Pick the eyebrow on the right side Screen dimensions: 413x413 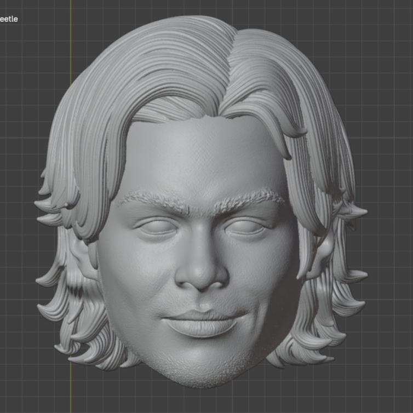248,198
